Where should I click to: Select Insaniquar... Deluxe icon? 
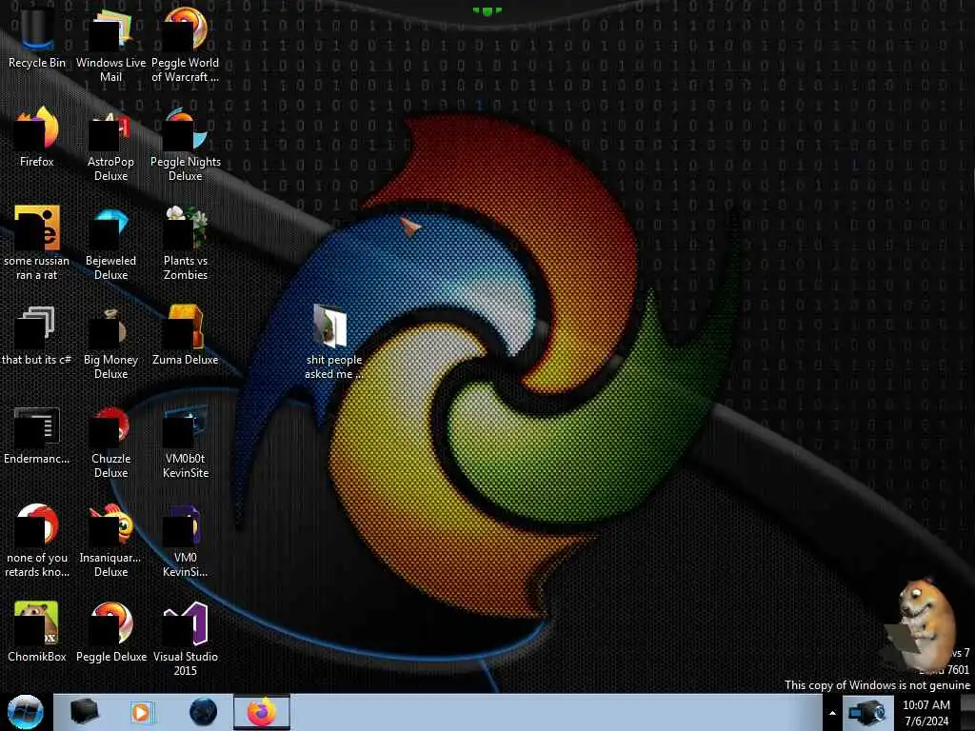110,541
